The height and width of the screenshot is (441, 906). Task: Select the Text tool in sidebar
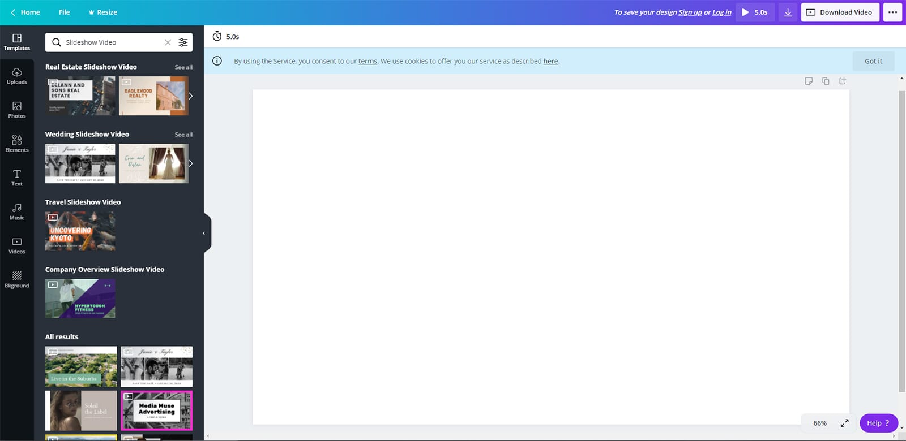tap(17, 178)
